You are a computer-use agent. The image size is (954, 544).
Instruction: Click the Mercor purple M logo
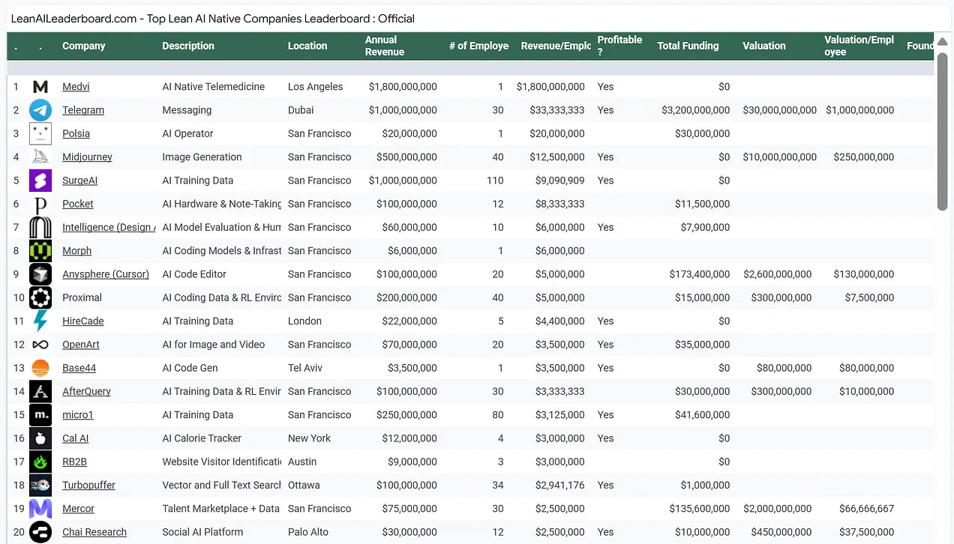point(40,509)
